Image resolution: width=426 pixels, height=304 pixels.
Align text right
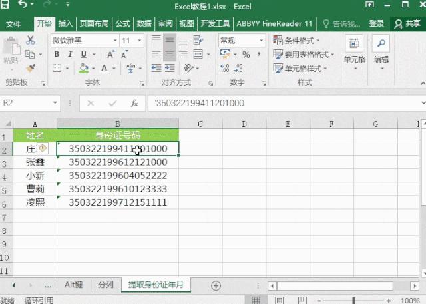click(183, 55)
